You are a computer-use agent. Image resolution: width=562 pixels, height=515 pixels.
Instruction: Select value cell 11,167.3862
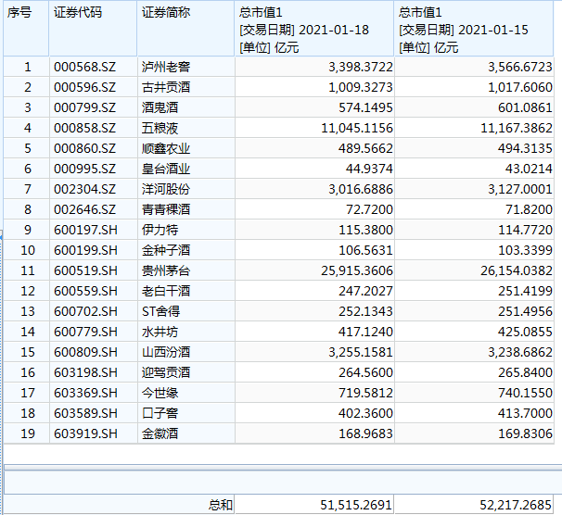click(474, 128)
